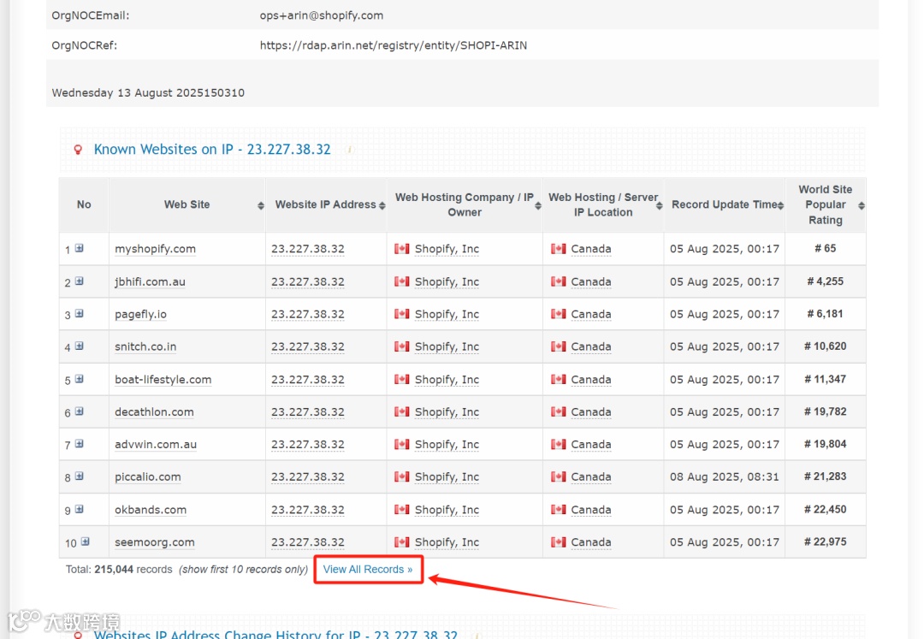
Task: Open the advwin.com.au website link
Action: click(x=156, y=444)
